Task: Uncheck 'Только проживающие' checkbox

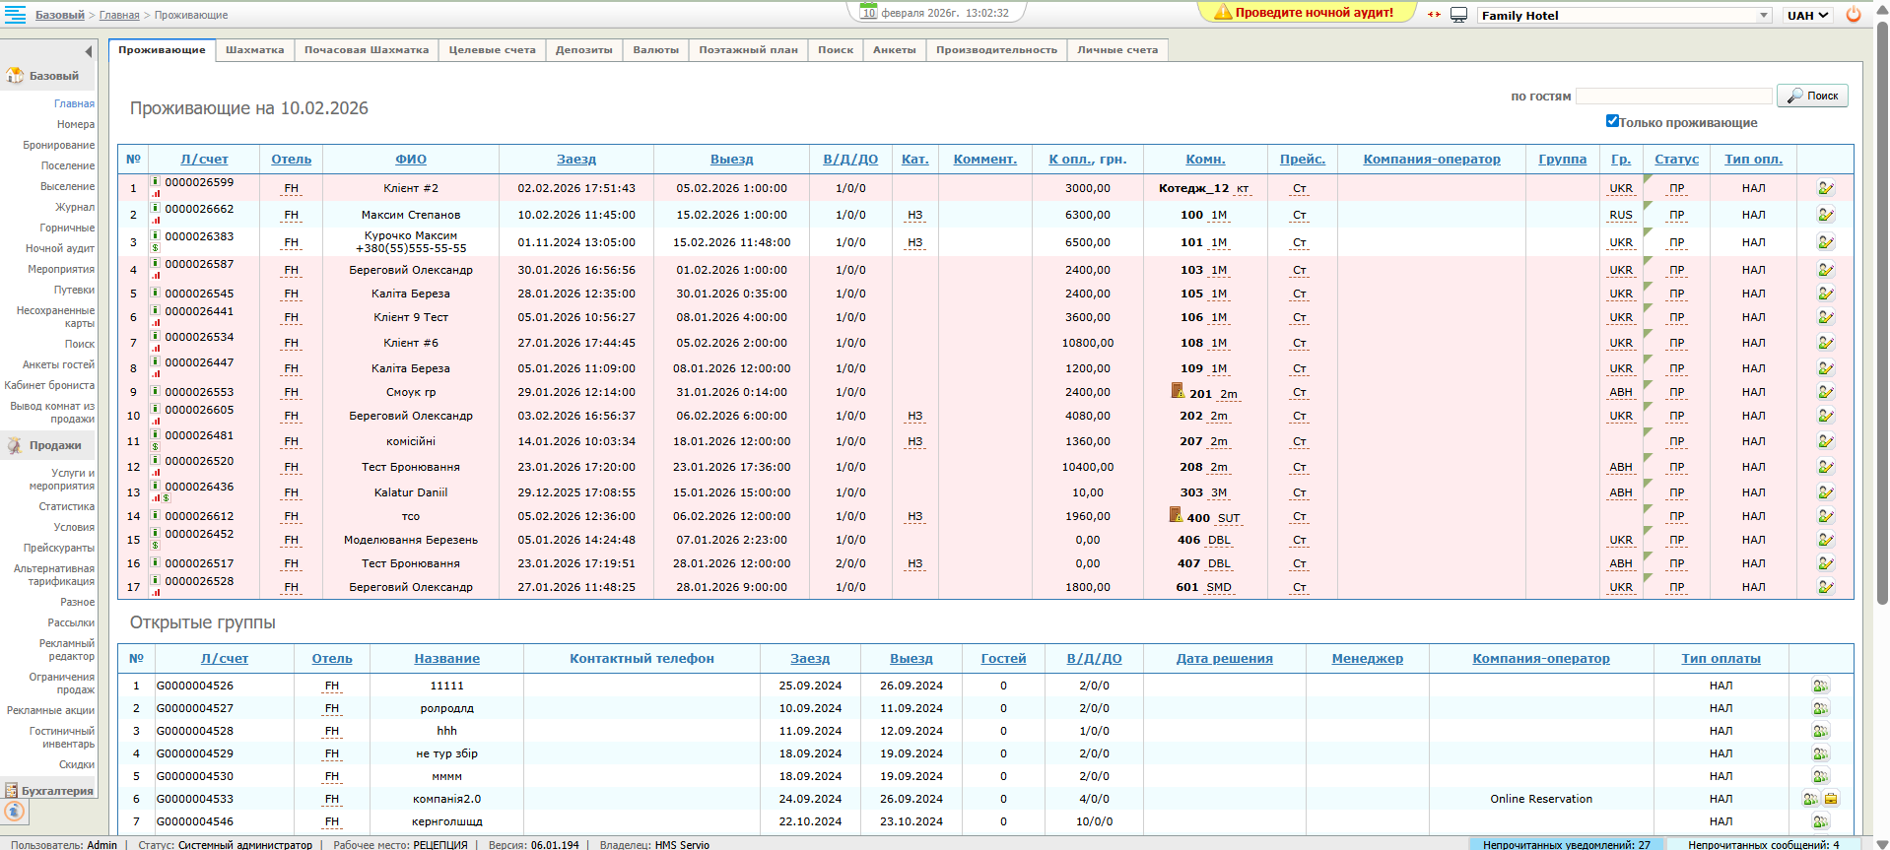Action: tap(1612, 121)
